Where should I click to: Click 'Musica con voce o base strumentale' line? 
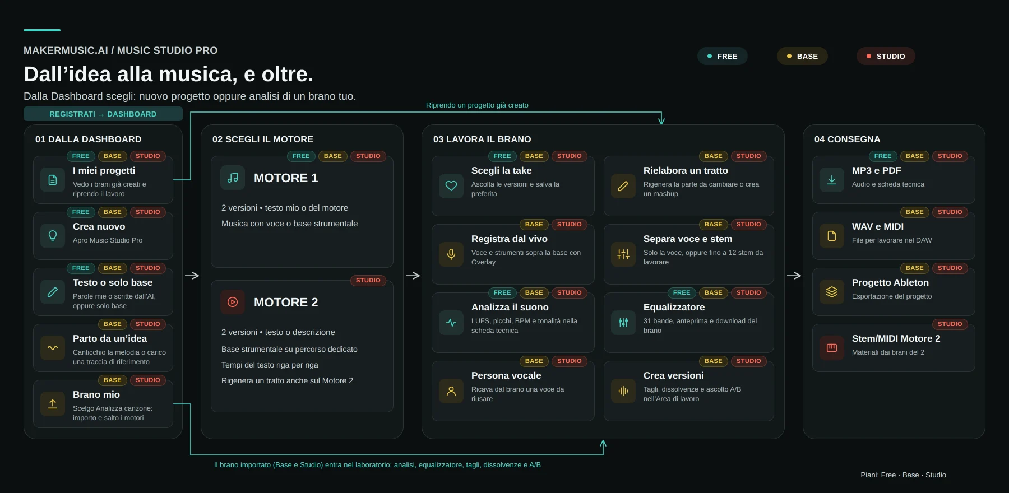pos(289,224)
